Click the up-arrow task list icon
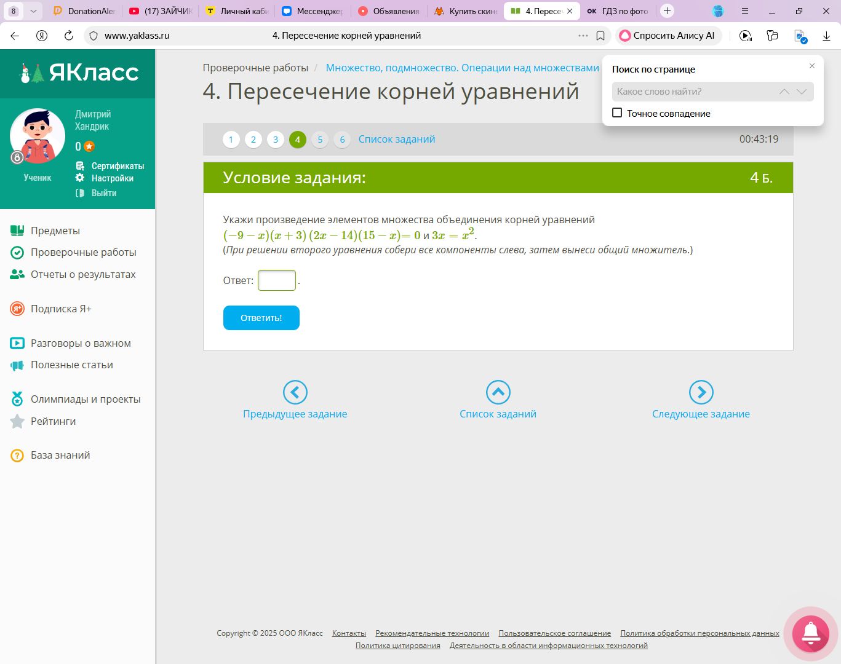This screenshot has height=664, width=841. point(498,392)
